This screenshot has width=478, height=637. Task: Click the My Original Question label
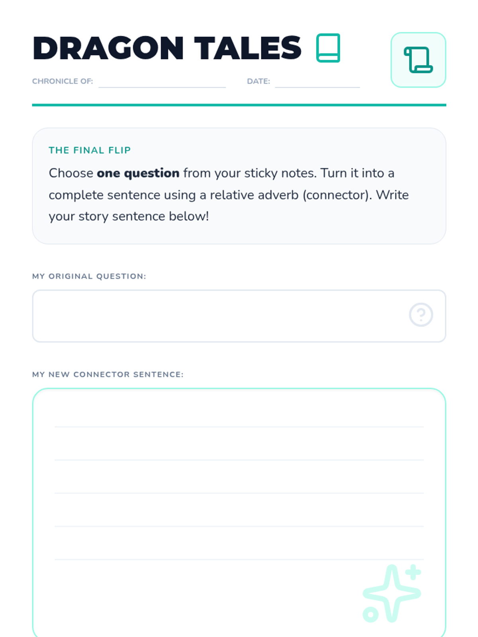(x=89, y=276)
